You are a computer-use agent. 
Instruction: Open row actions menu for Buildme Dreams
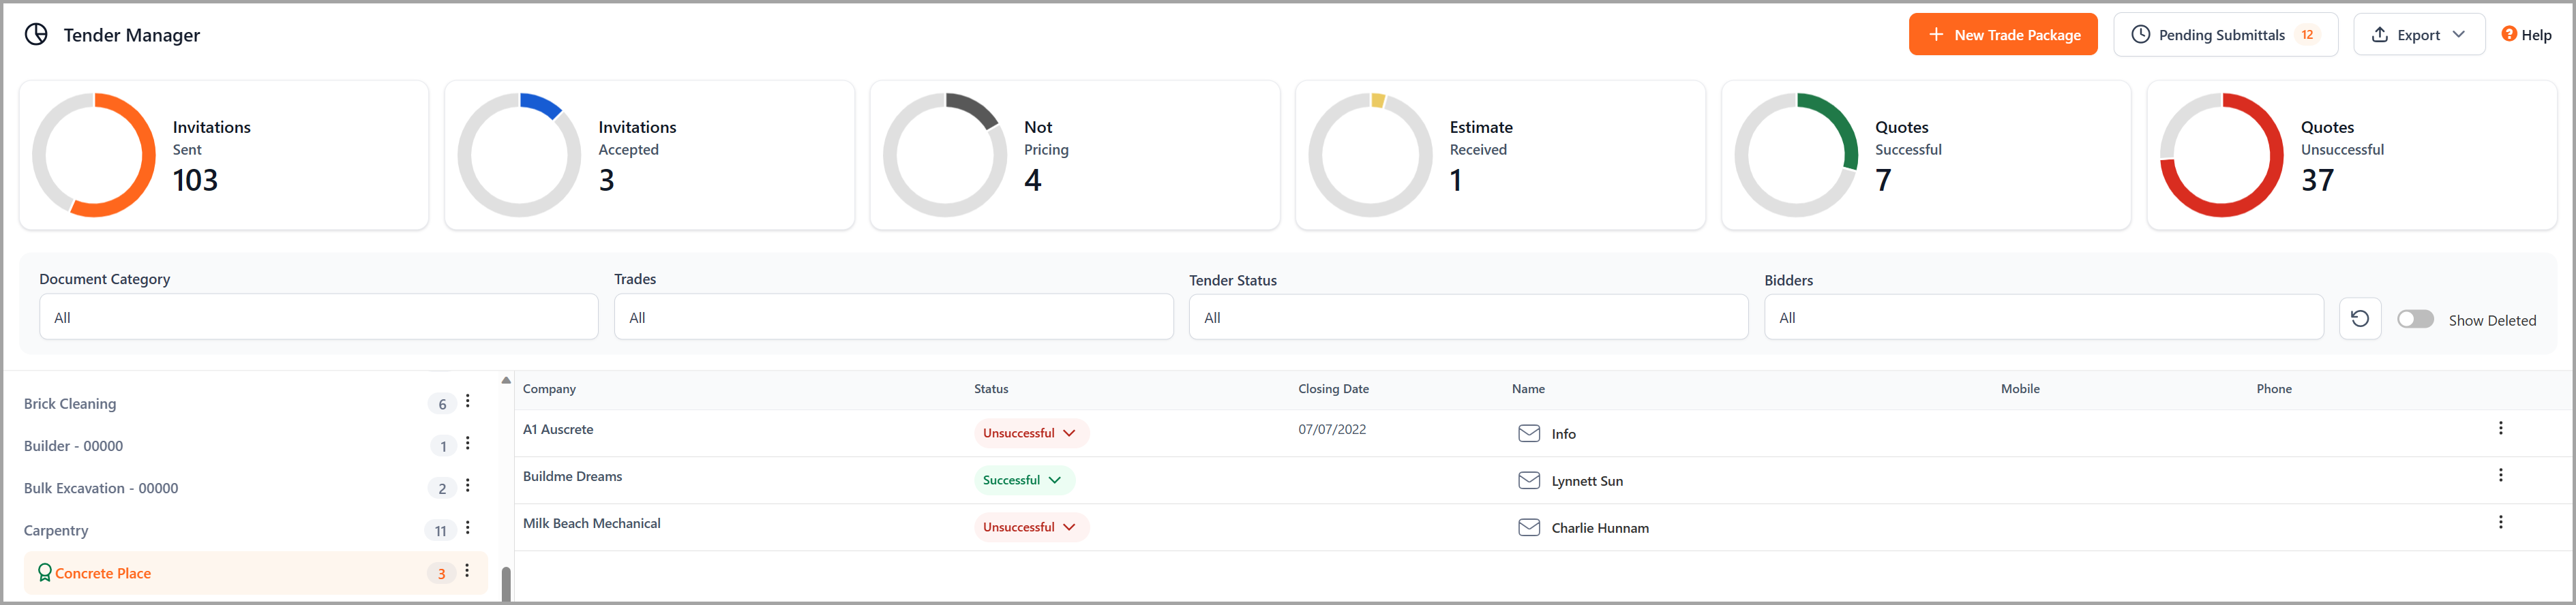pos(2501,475)
